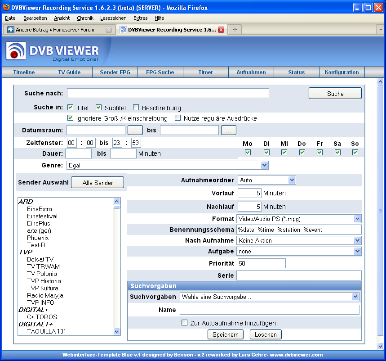This screenshot has height=361, width=386.
Task: Open the Aufnahmeordner dropdown
Action: (x=292, y=180)
